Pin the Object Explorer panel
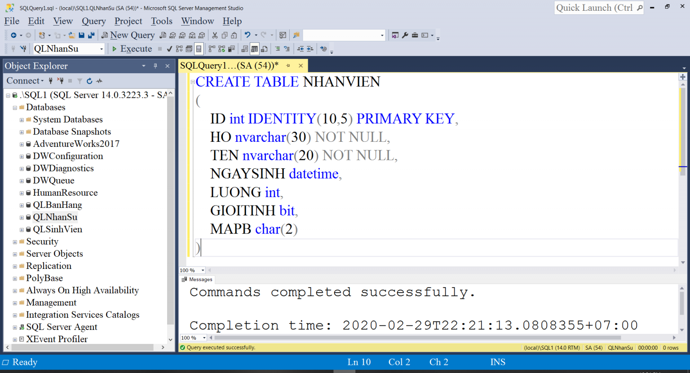 [155, 66]
